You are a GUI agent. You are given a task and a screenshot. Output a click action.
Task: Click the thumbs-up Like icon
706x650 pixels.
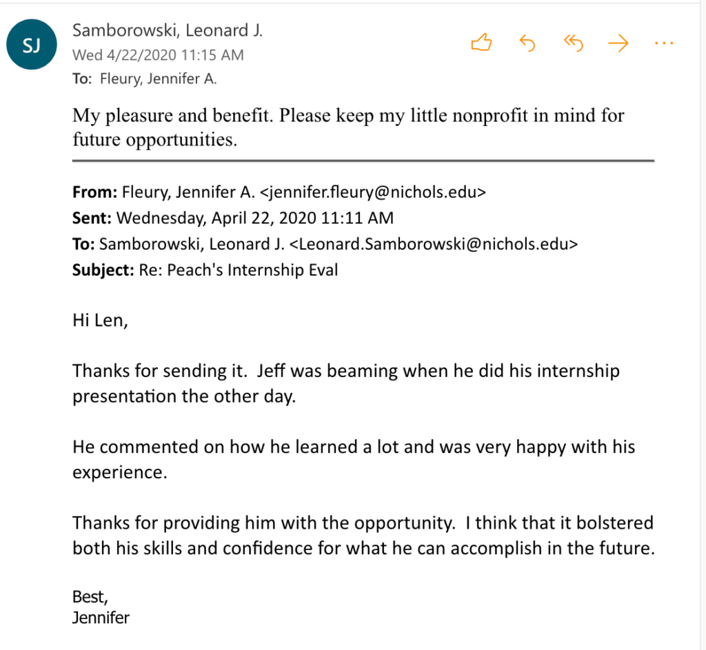tap(481, 43)
